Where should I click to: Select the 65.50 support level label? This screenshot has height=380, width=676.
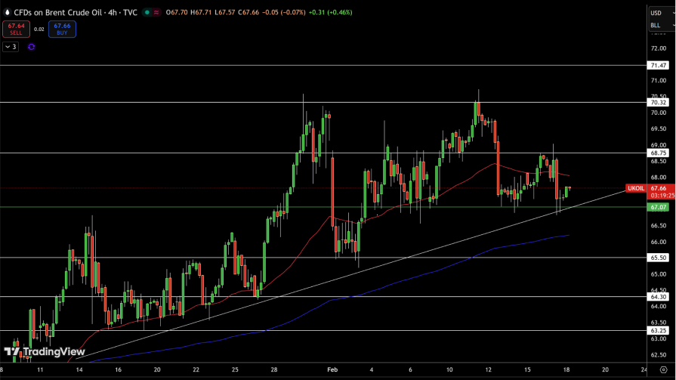click(x=658, y=258)
